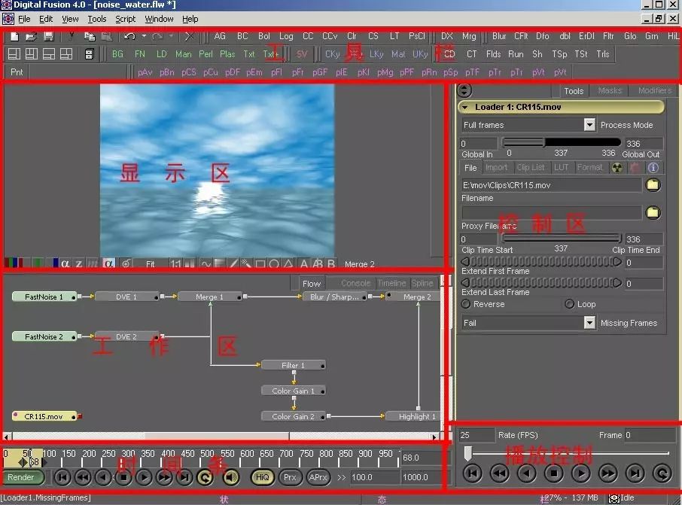Click the Save floppy disk icon

coord(49,36)
